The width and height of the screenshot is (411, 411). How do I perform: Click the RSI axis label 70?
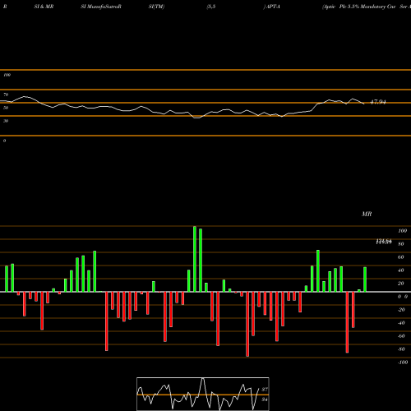(6, 95)
